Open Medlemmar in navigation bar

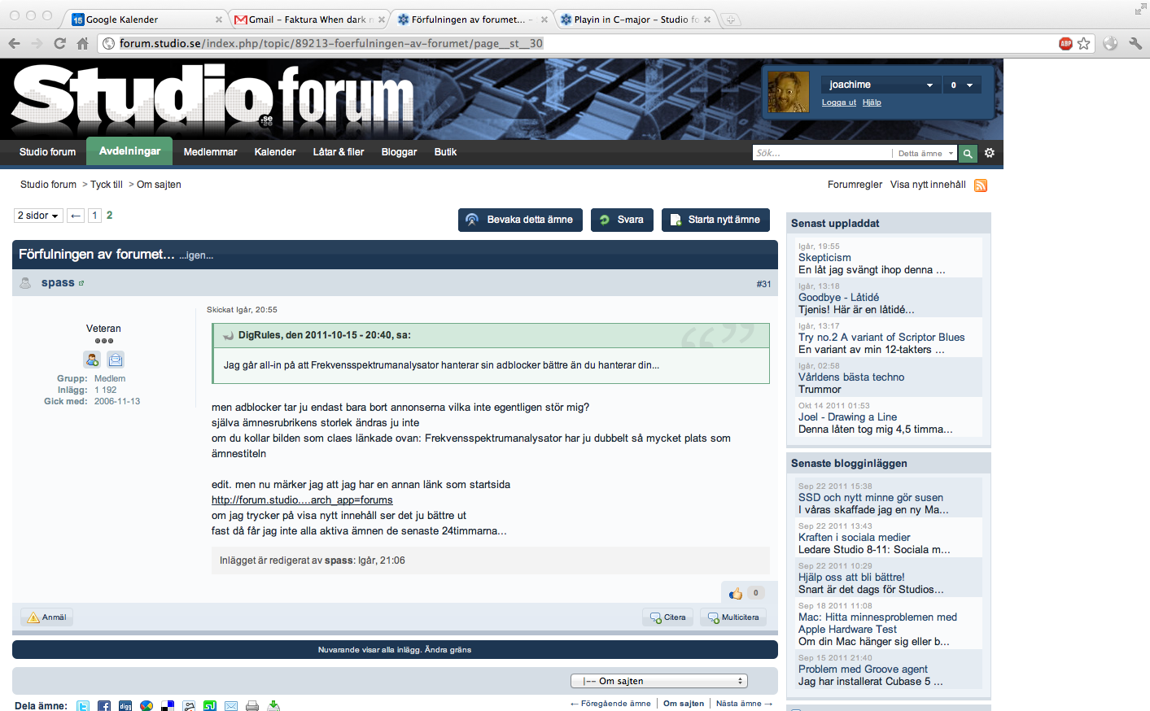pyautogui.click(x=210, y=152)
